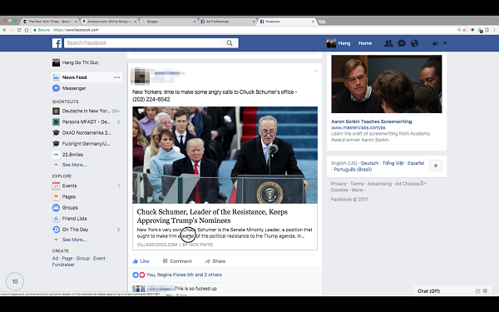499x312 pixels.
Task: Click the Messenger sidebar icon
Action: [56, 88]
